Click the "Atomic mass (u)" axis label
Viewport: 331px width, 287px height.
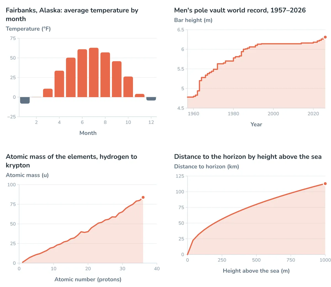point(27,175)
